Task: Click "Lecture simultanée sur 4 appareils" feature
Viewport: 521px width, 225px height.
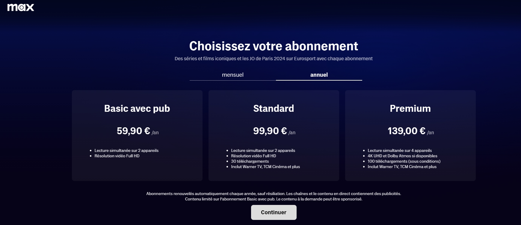Action: pyautogui.click(x=400, y=151)
